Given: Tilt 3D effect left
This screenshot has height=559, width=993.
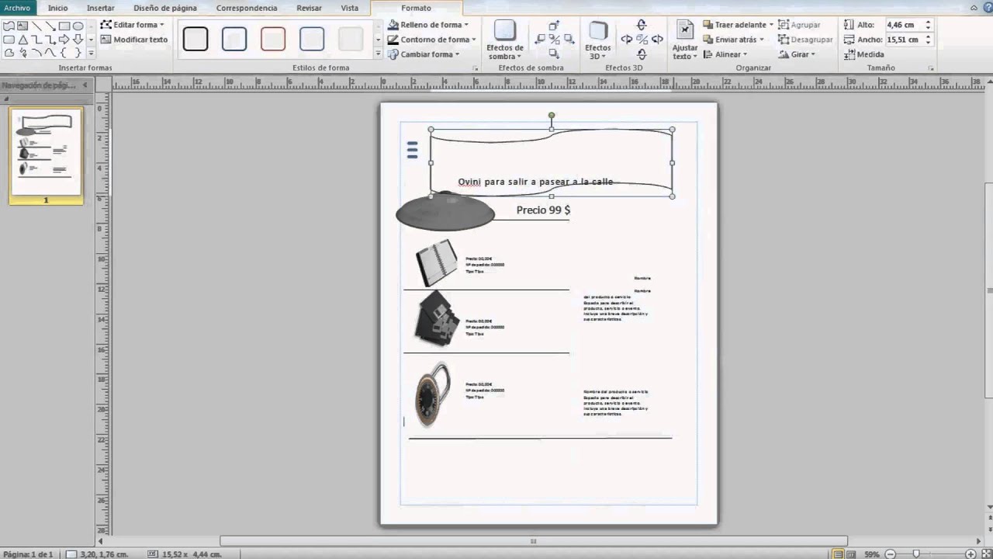Looking at the screenshot, I should click(x=627, y=39).
